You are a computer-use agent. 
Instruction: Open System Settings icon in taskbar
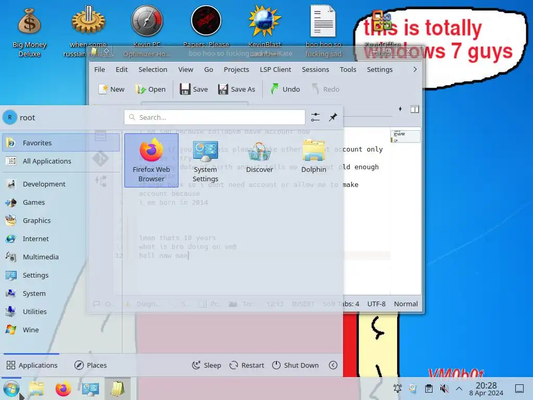click(91, 389)
